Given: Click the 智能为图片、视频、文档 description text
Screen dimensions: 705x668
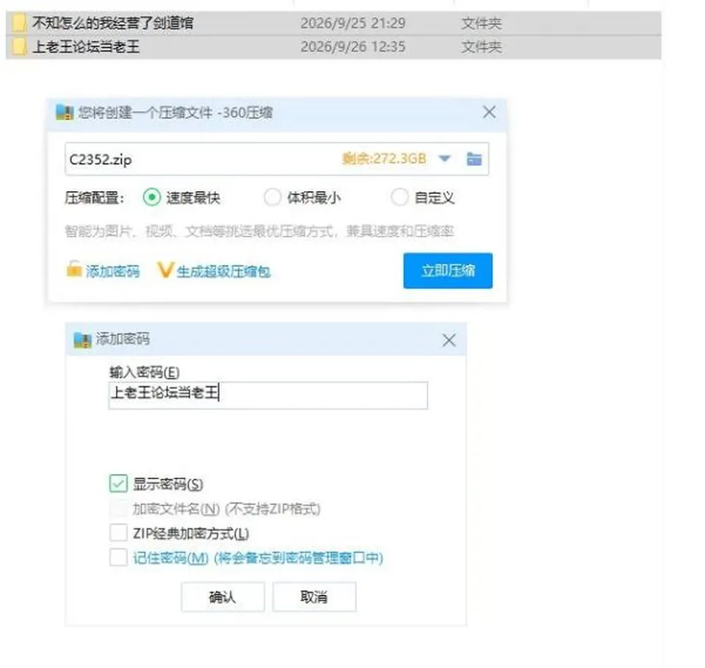Looking at the screenshot, I should (x=259, y=231).
